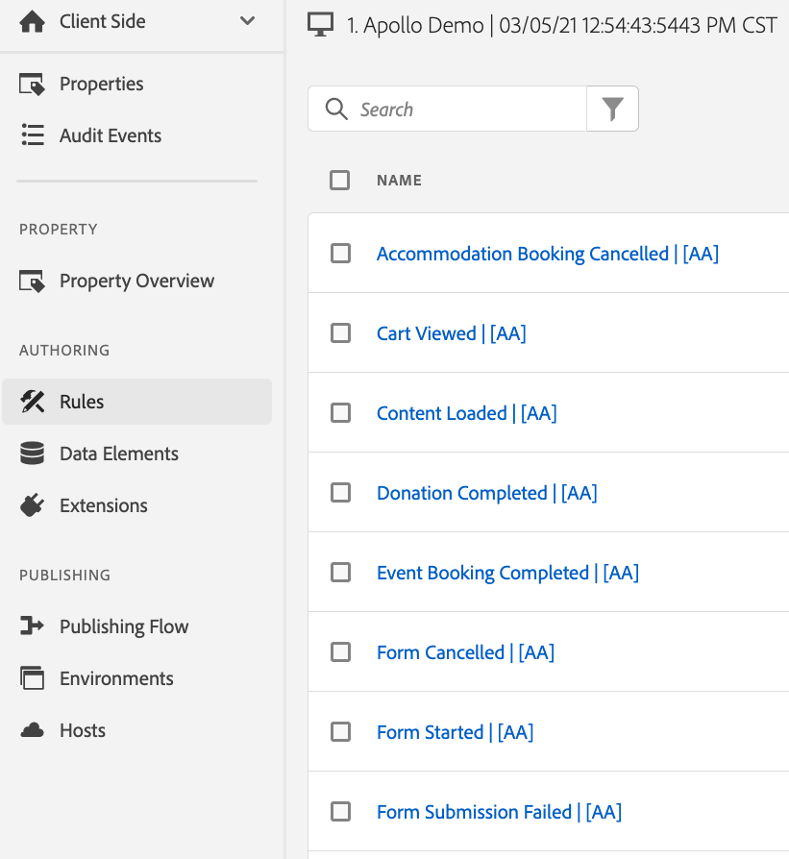Click the Publishing Flow arrow icon
The width and height of the screenshot is (789, 859).
[32, 626]
